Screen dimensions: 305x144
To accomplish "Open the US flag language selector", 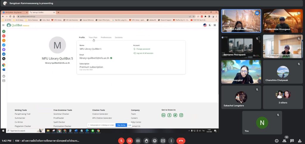I will pyautogui.click(x=205, y=25).
